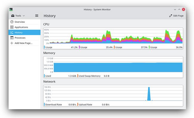This screenshot has width=194, height=118.
Task: Close the System Monitor window
Action: pyautogui.click(x=184, y=10)
